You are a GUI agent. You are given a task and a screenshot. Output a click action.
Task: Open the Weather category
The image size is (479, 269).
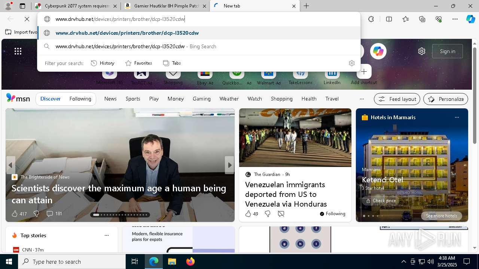[x=229, y=99]
